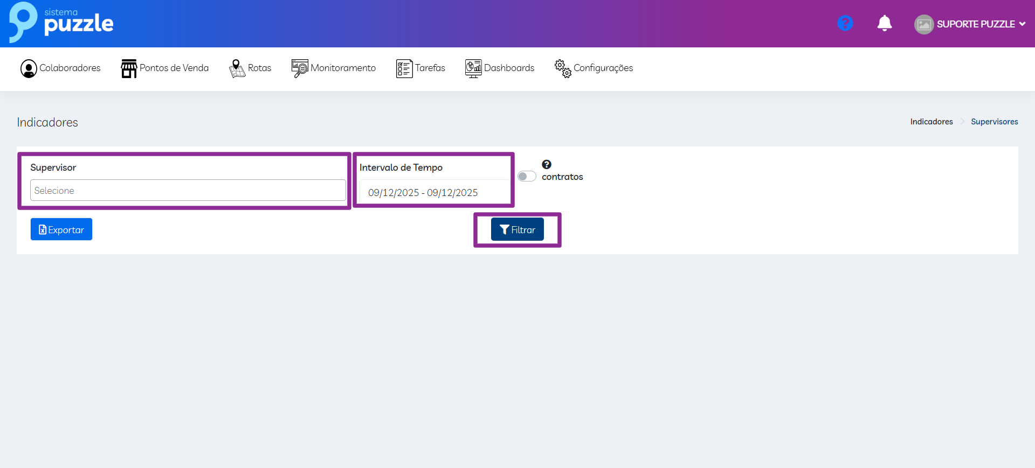Expand the SUPORTE PUZZLE user menu
The image size is (1035, 468).
coord(981,24)
